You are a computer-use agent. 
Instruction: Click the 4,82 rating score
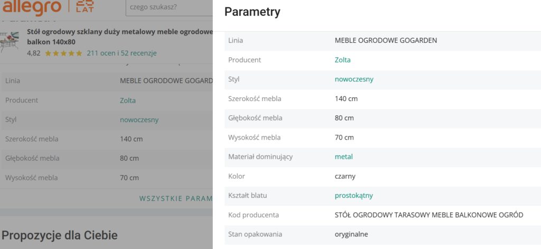point(33,53)
